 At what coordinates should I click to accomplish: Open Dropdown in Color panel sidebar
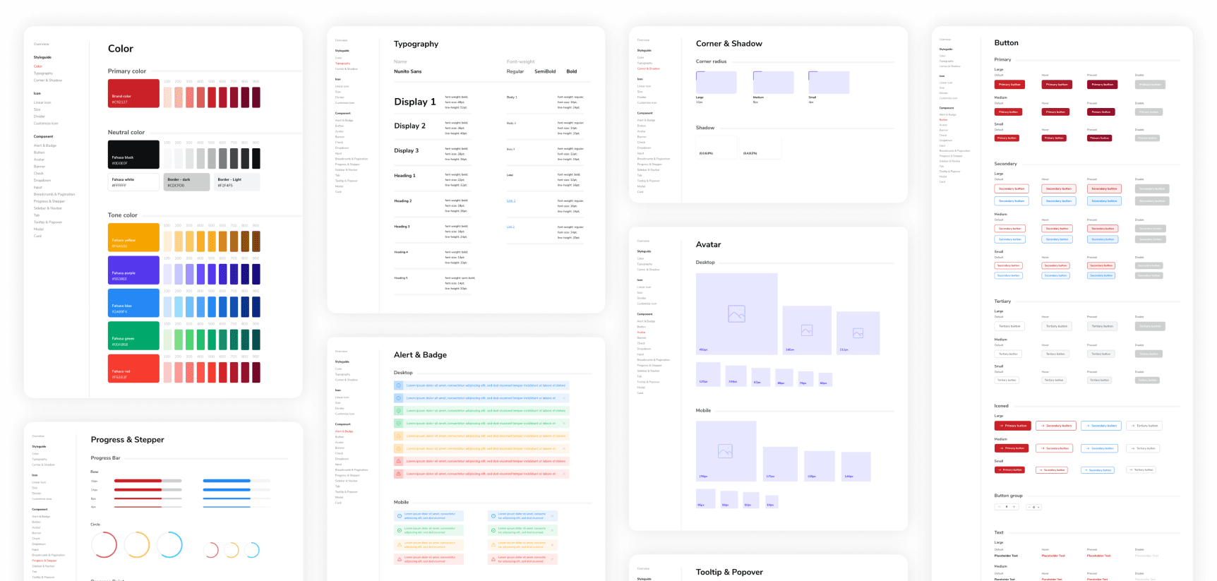42,180
